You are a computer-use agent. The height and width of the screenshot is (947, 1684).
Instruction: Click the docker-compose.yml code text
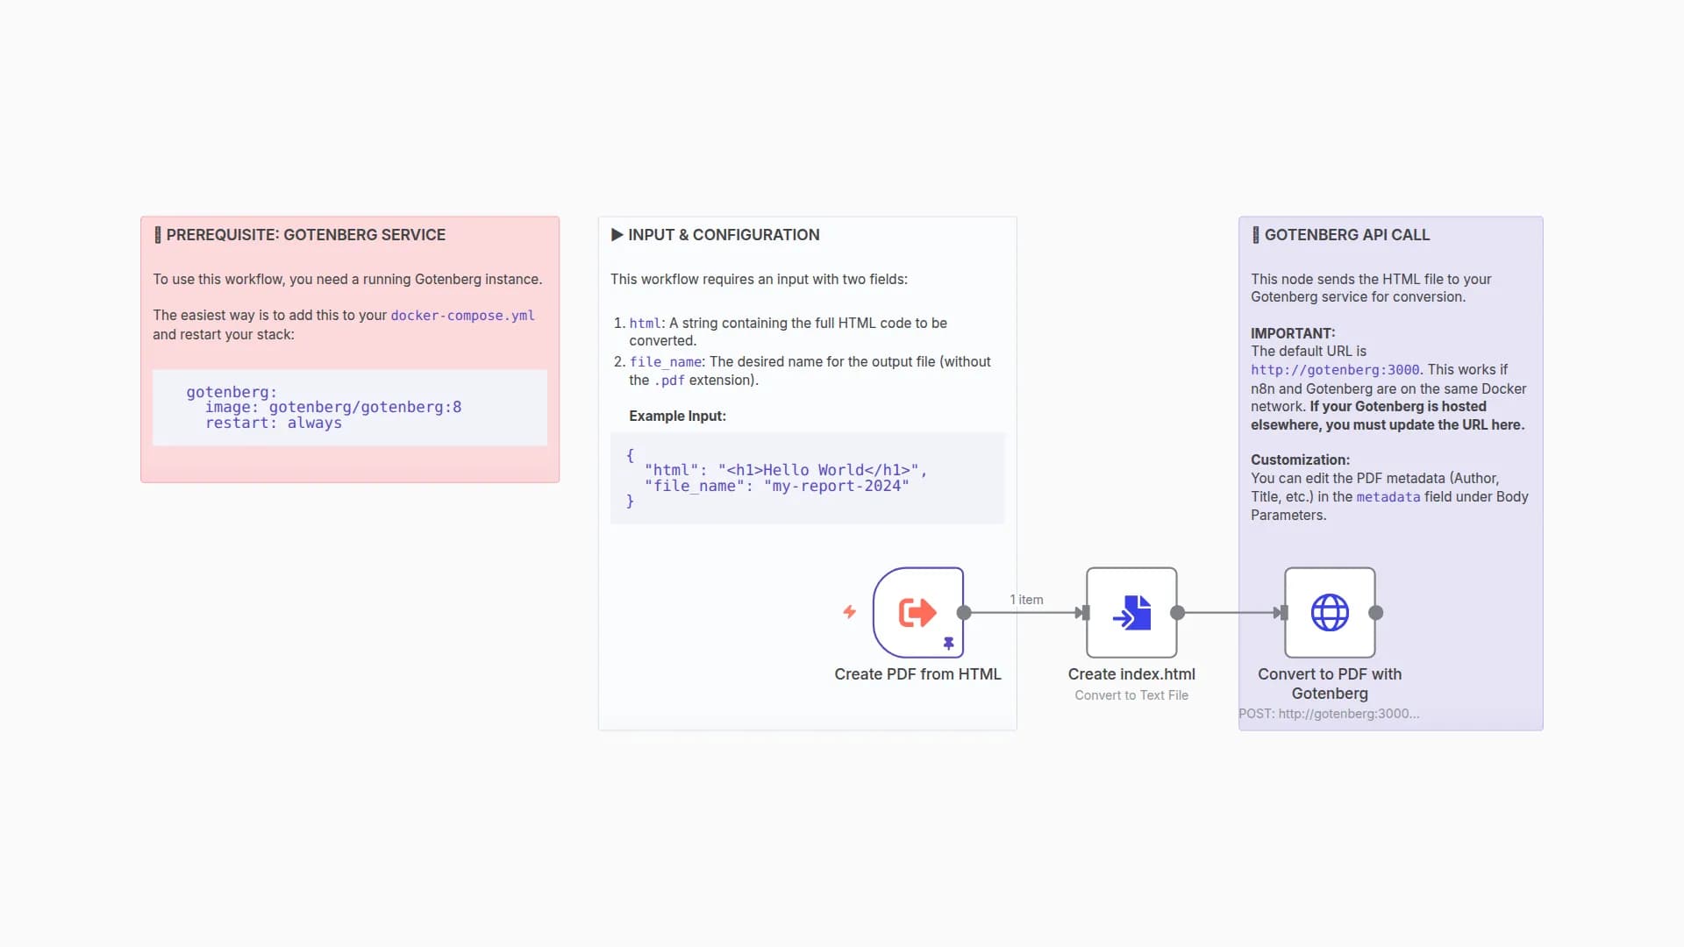(x=462, y=316)
